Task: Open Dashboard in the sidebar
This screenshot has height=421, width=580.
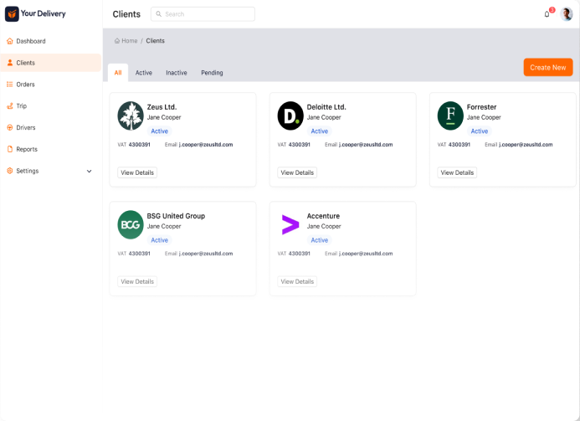Action: click(51, 41)
